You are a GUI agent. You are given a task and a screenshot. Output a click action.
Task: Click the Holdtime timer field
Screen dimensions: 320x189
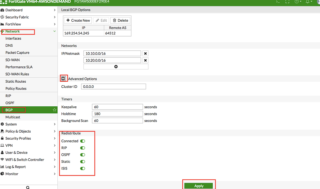pos(117,114)
